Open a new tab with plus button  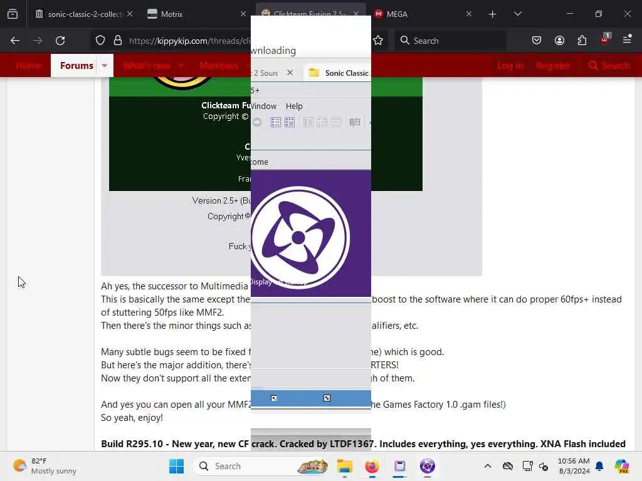[x=493, y=14]
